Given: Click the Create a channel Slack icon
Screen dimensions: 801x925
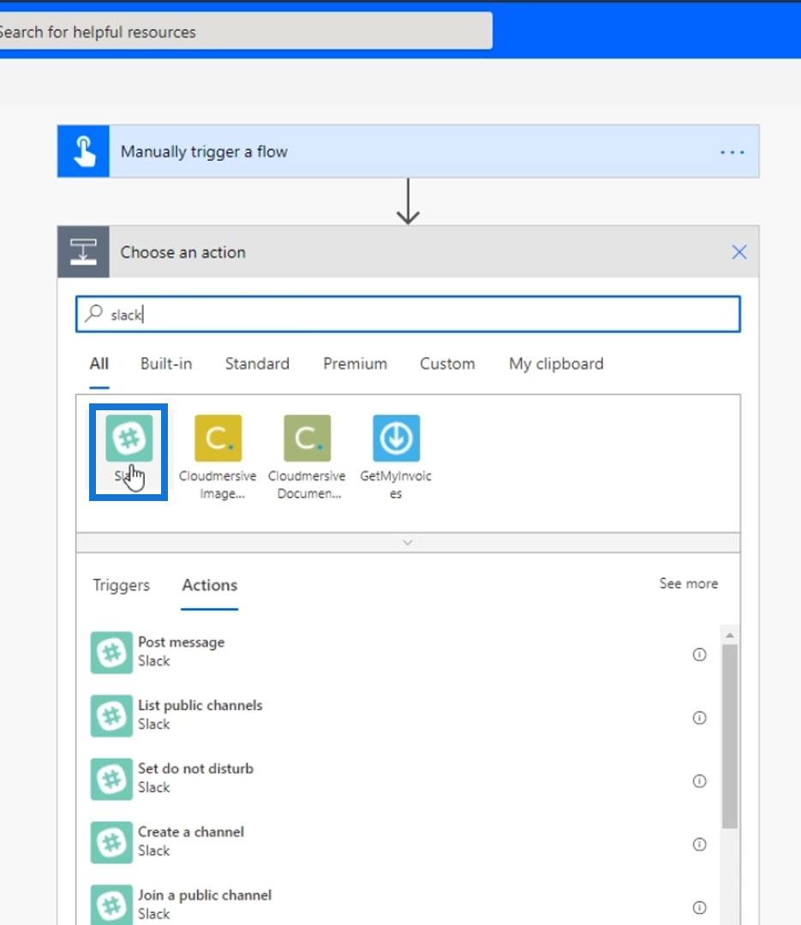Looking at the screenshot, I should pyautogui.click(x=111, y=843).
